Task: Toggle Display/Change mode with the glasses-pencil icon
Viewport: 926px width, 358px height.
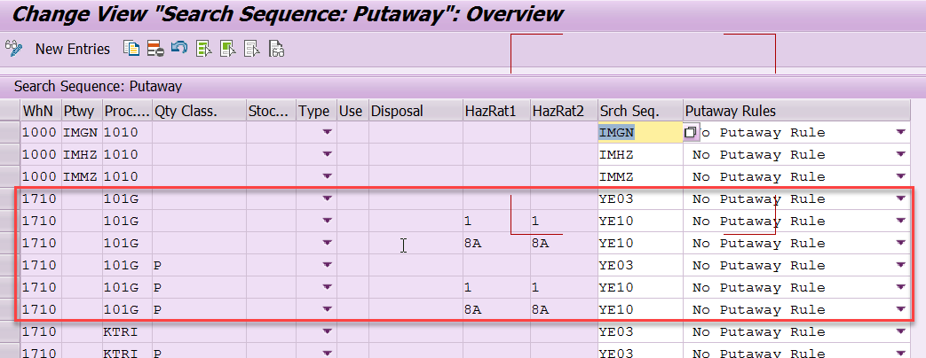Action: pyautogui.click(x=13, y=49)
